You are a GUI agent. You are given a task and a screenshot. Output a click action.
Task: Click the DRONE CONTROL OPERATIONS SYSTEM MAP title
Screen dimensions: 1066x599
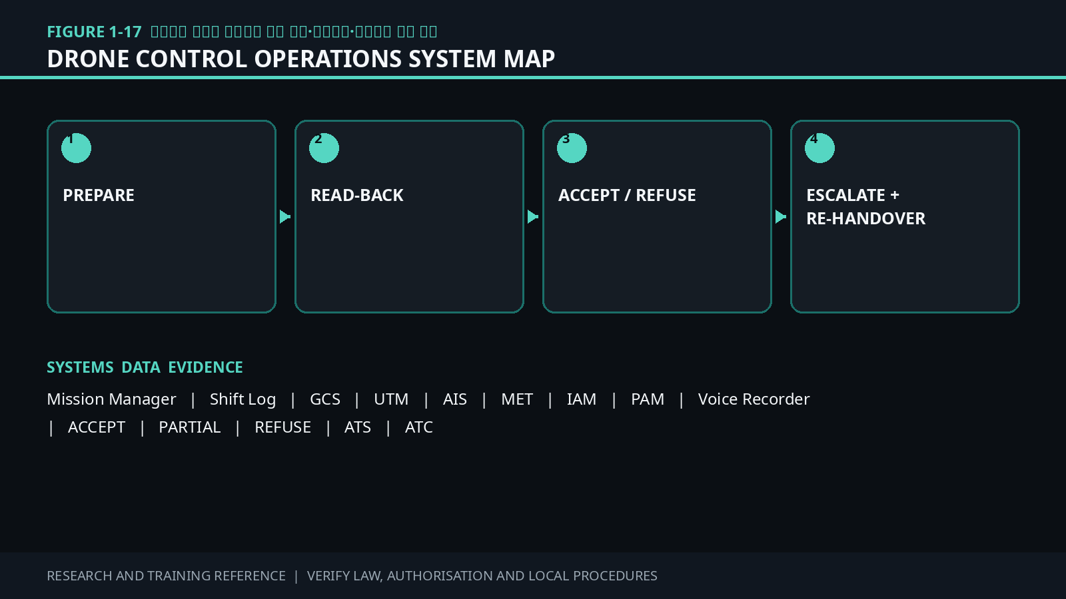coord(301,59)
